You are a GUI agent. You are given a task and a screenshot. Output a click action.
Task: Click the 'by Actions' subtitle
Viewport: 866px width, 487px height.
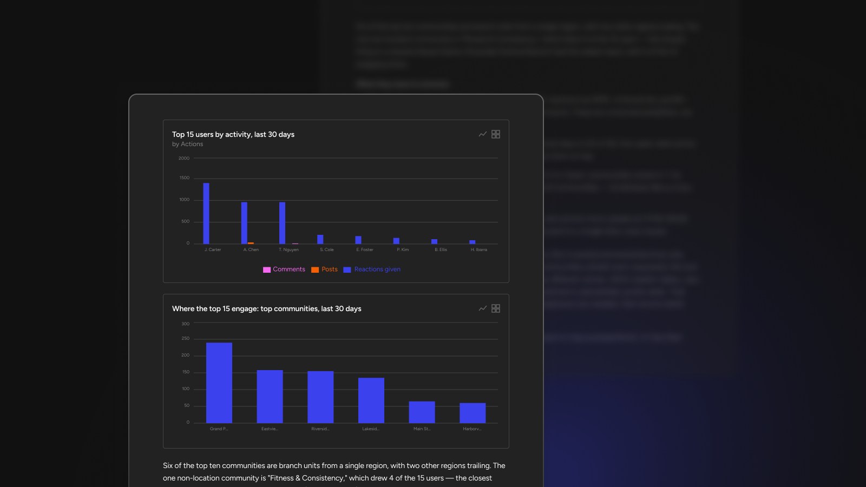coord(188,144)
